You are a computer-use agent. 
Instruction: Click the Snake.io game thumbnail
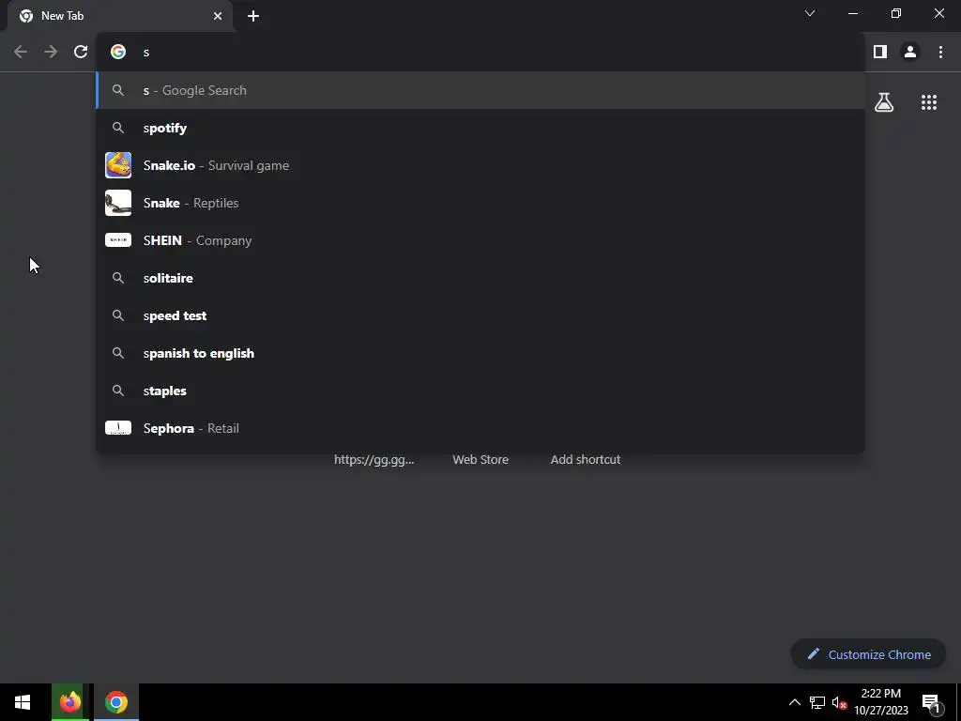click(118, 165)
